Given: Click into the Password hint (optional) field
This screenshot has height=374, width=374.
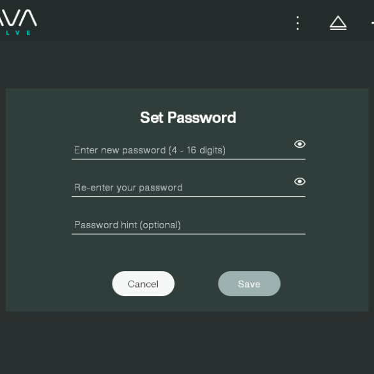Looking at the screenshot, I should (189, 225).
